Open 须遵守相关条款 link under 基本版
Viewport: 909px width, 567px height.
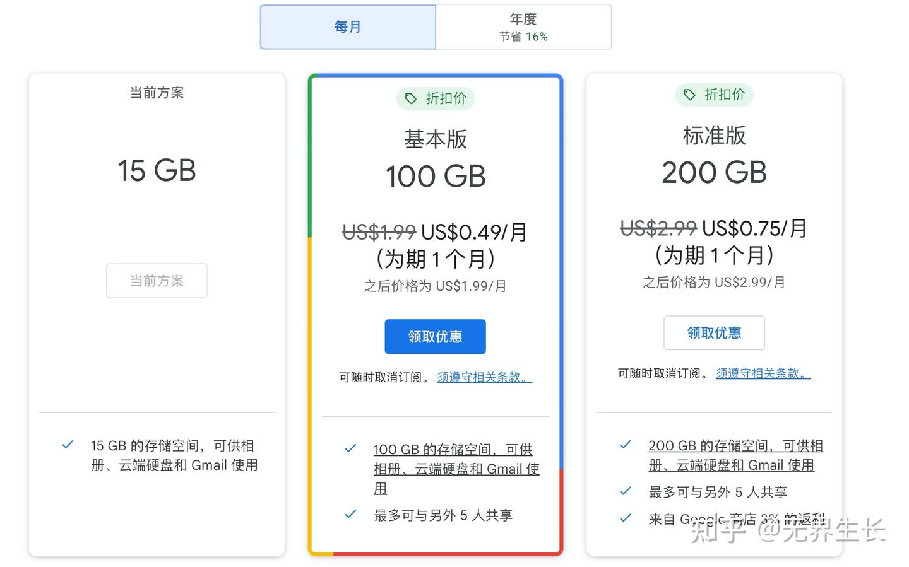pos(484,377)
